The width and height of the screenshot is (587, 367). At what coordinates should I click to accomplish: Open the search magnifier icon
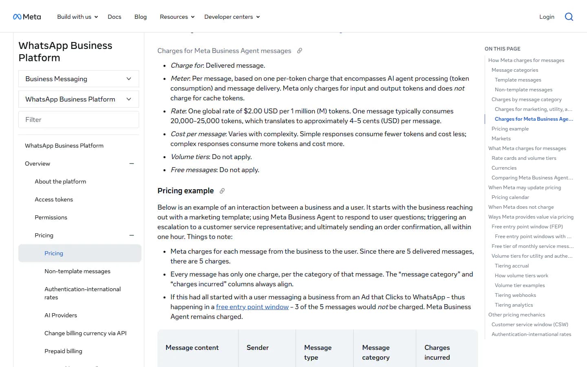coord(569,17)
